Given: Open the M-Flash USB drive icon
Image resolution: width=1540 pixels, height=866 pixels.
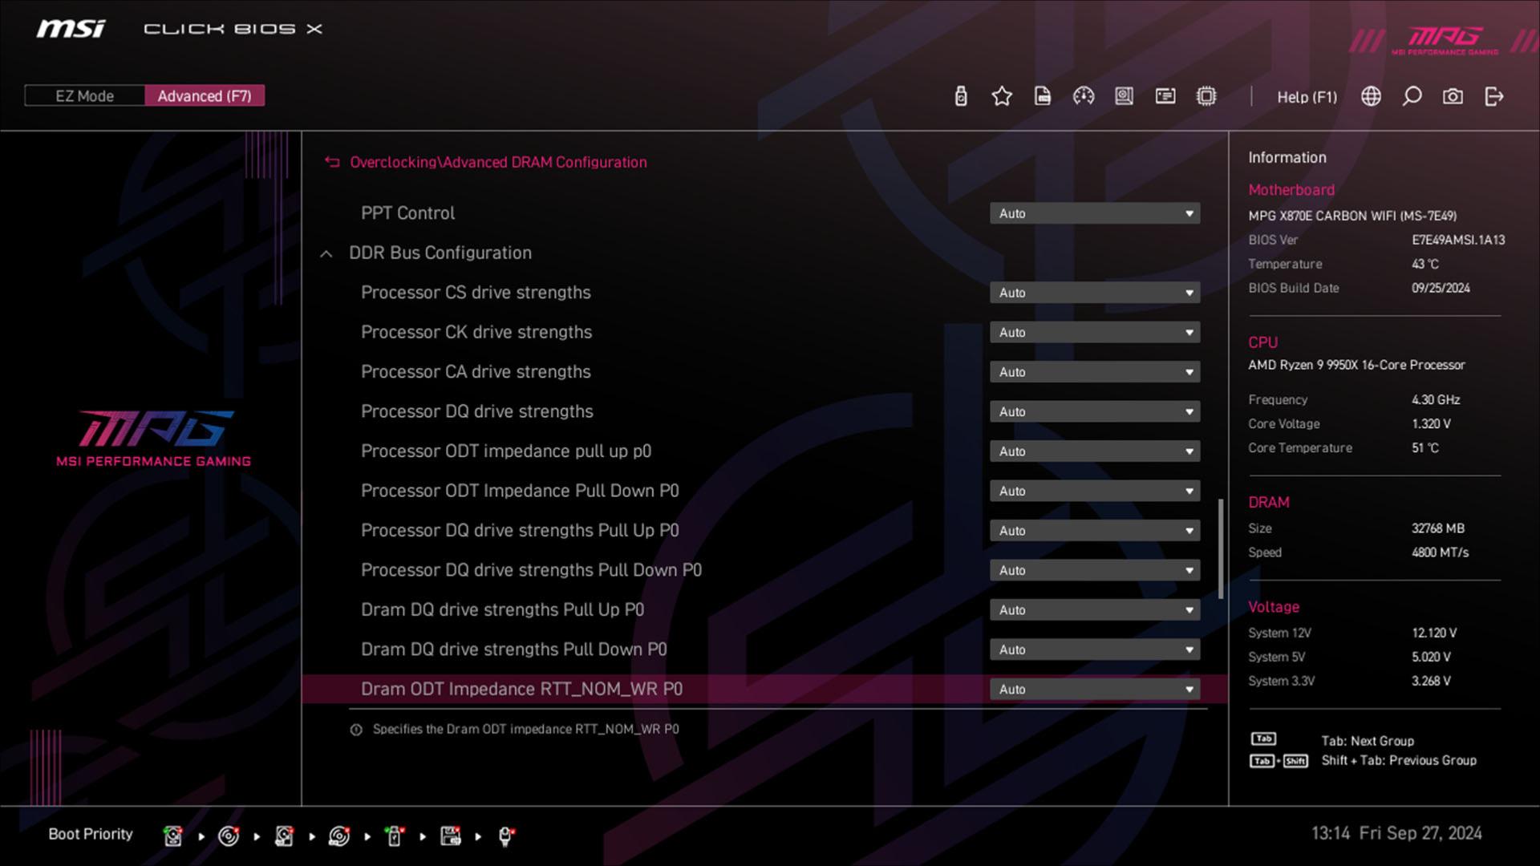Looking at the screenshot, I should click(961, 96).
